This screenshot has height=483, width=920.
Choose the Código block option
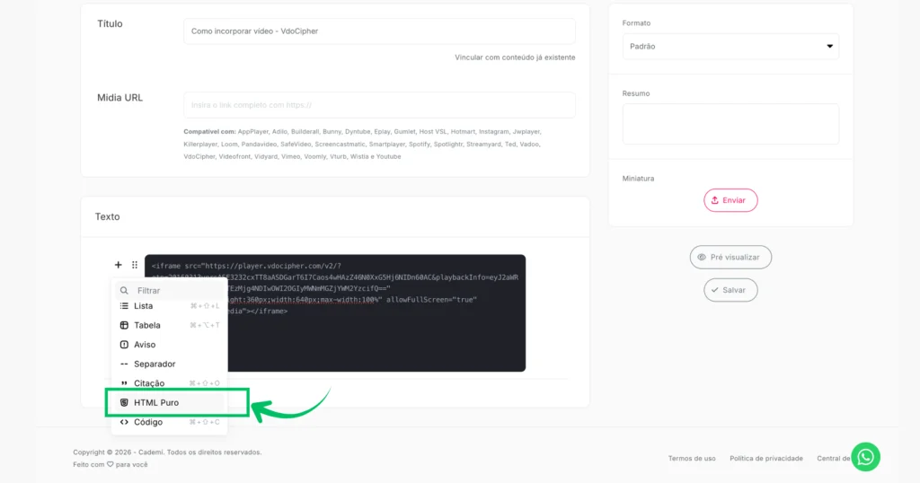(x=169, y=422)
